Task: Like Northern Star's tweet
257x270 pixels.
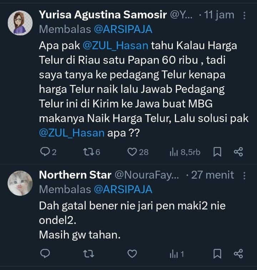Action: point(132,254)
